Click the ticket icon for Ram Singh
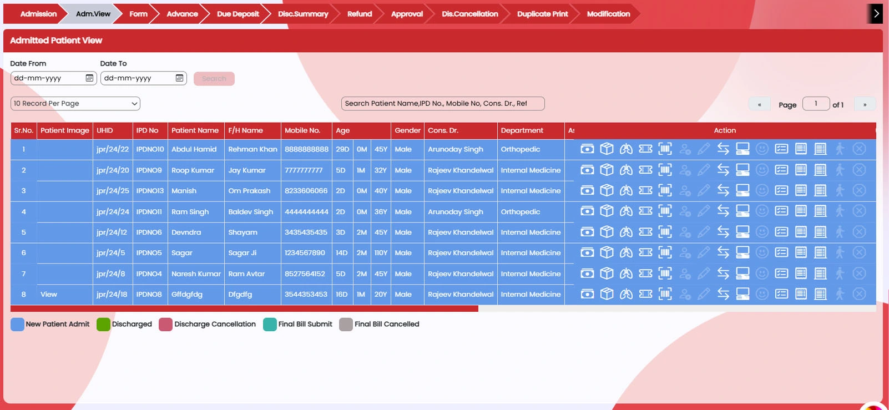The height and width of the screenshot is (410, 889). [645, 211]
